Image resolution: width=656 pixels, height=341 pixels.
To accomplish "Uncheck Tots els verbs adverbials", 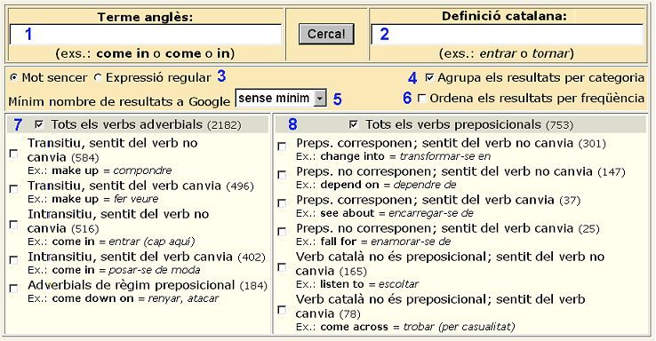I will 39,124.
